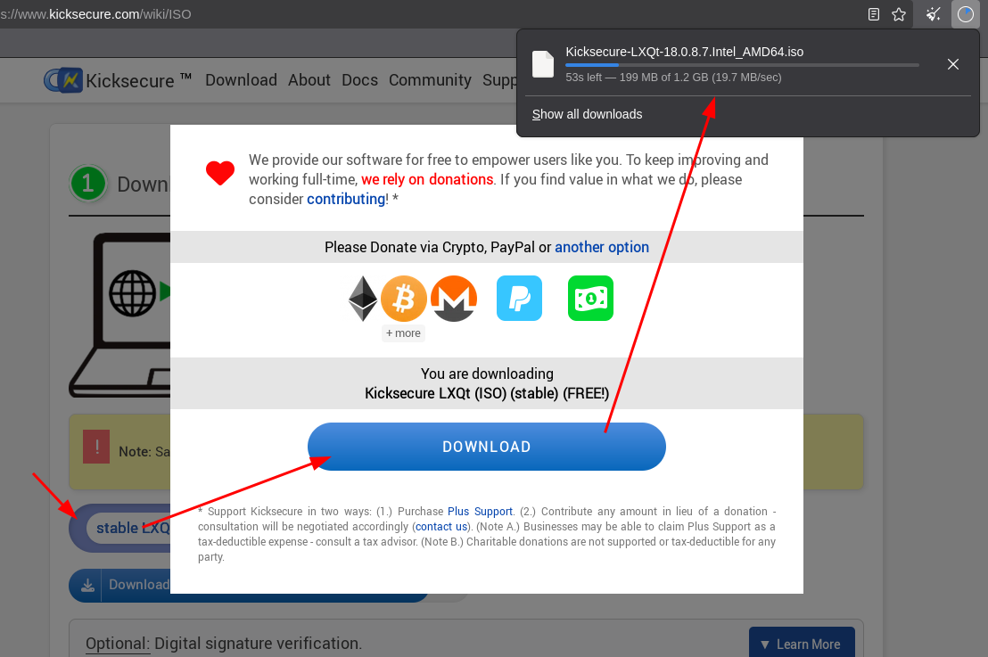The image size is (988, 657).
Task: Select the Ethereum donation icon
Action: [362, 298]
